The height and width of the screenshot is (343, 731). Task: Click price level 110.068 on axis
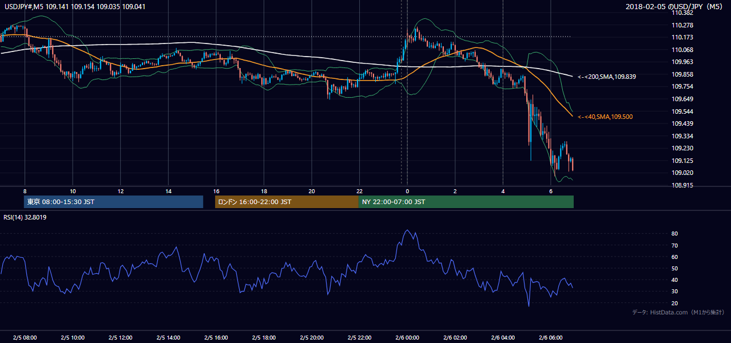683,50
